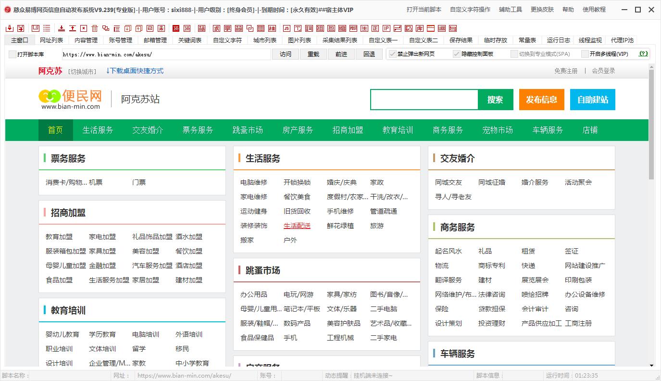Click the boxed X toolbar icon
The height and width of the screenshot is (381, 661).
click(x=84, y=28)
